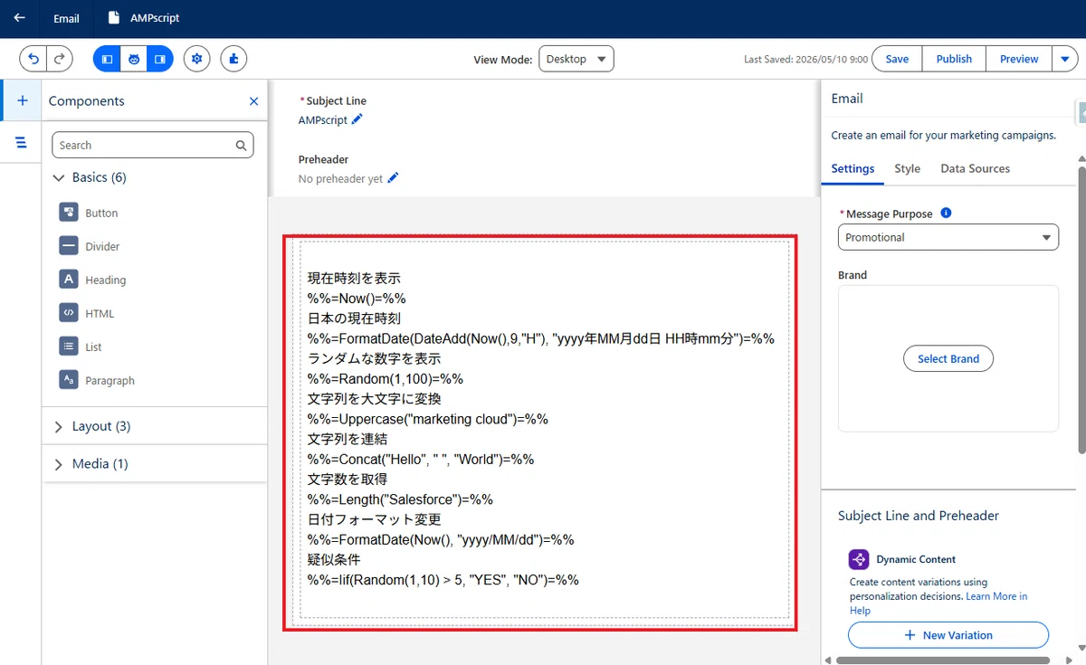The height and width of the screenshot is (665, 1086).
Task: Click the Dynamic Content icon
Action: [x=859, y=559]
